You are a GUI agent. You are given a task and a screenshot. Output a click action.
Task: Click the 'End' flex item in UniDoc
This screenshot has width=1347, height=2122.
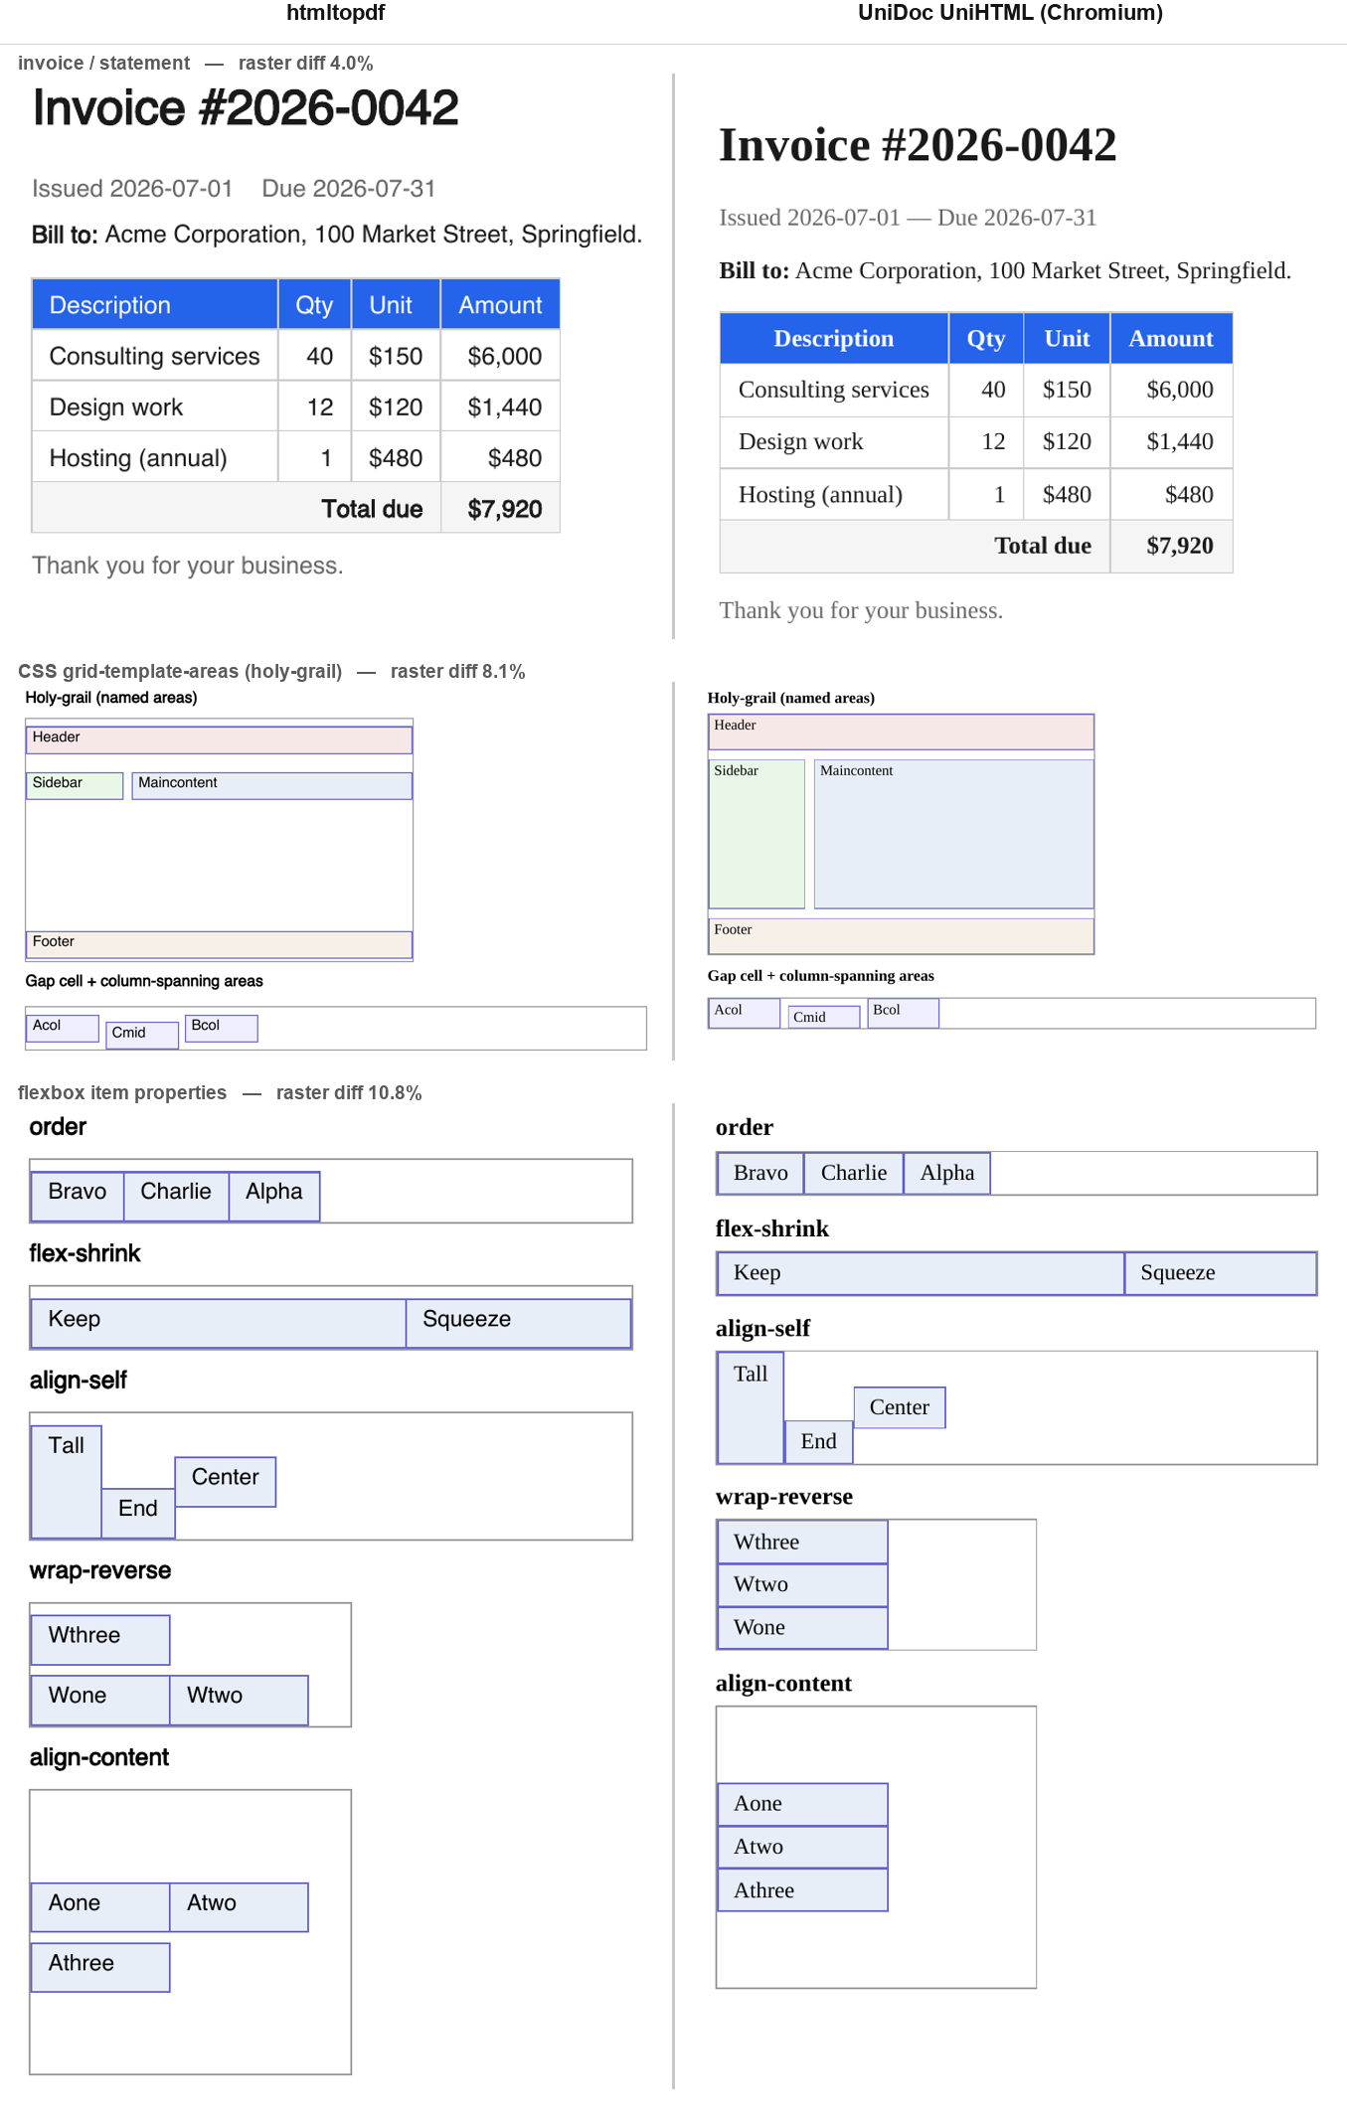tap(818, 1442)
